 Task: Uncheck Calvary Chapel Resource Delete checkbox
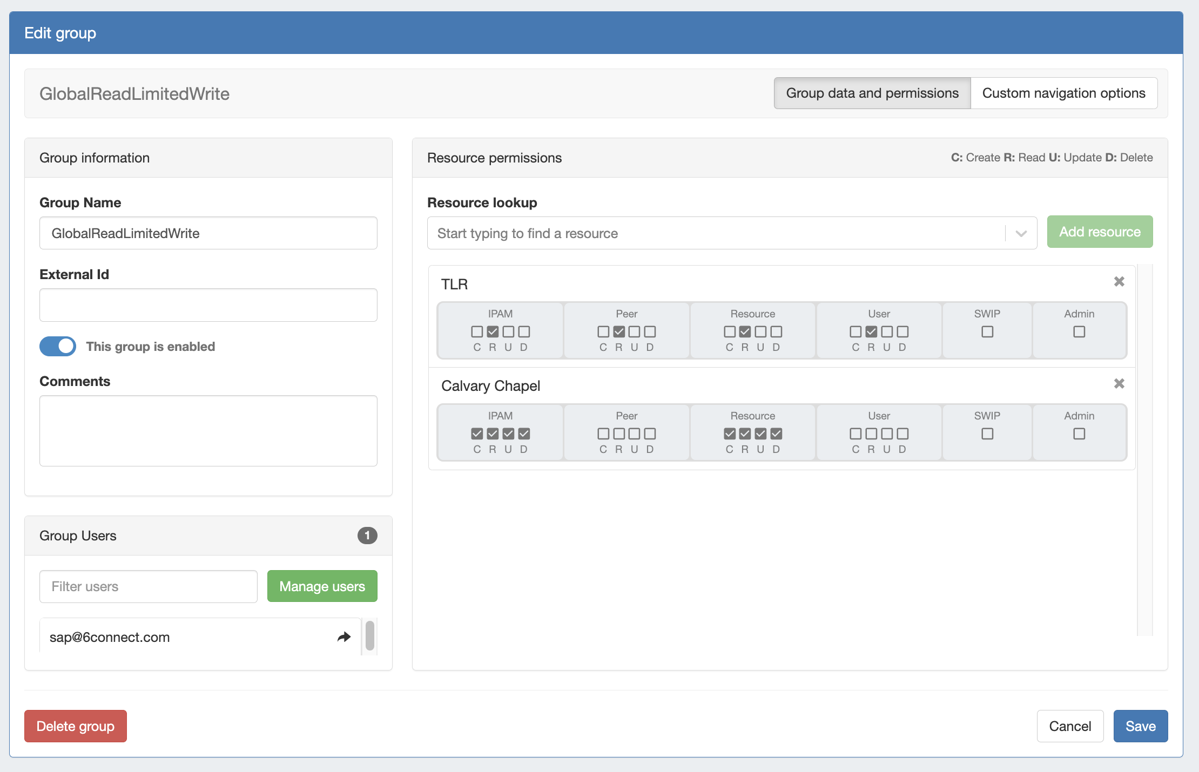click(x=776, y=434)
